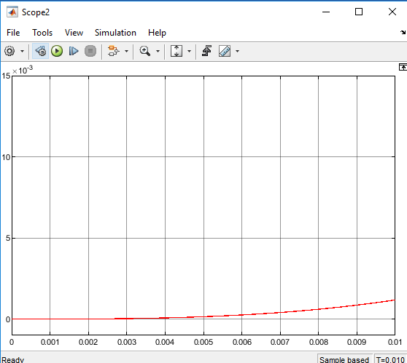Expand the signal selector dropdown arrow
407x363 pixels.
(x=126, y=51)
